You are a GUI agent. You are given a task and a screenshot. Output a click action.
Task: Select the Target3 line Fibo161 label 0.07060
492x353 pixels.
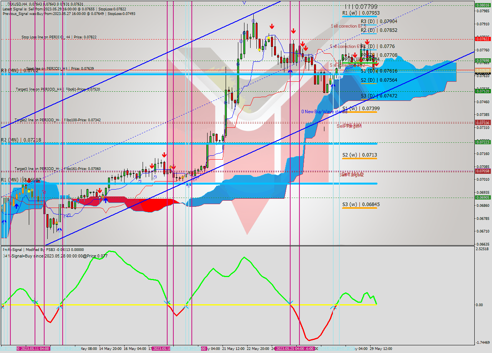(x=58, y=168)
